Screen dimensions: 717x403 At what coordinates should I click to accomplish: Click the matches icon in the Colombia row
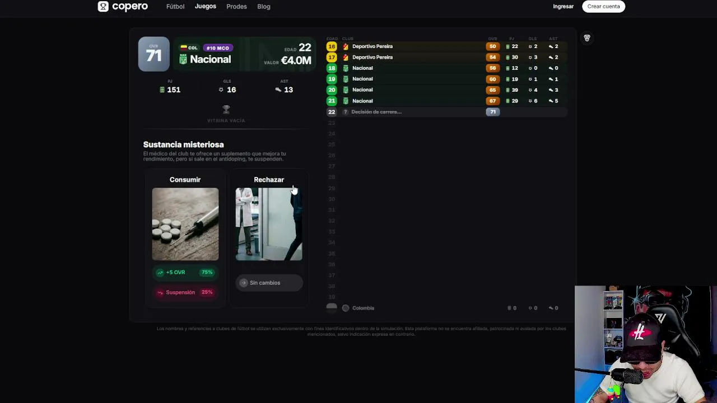[x=509, y=308]
